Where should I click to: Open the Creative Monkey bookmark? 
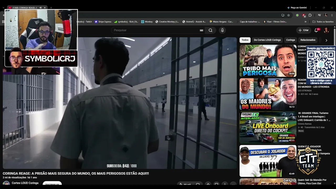167,22
